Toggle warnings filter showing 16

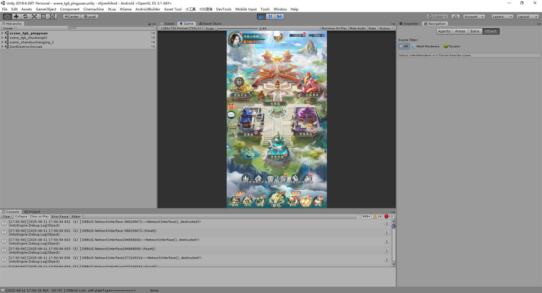tap(377, 217)
